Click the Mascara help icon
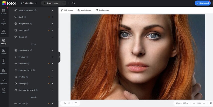This screenshot has height=107, width=213. [x=28, y=64]
